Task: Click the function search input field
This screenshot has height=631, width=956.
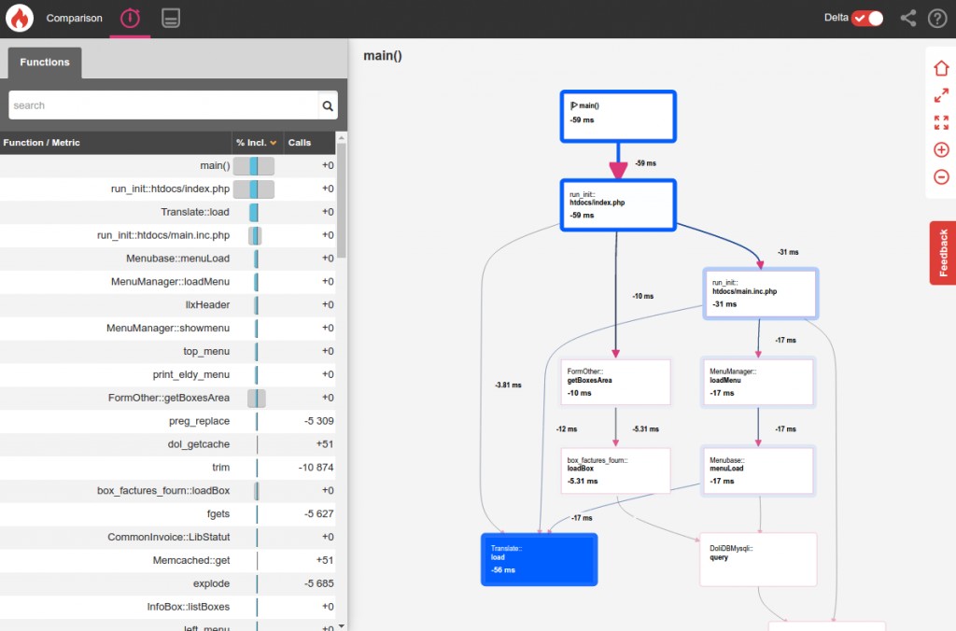Action: click(x=163, y=105)
